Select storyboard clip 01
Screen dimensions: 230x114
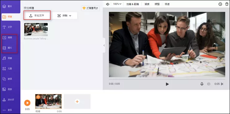click(x=48, y=101)
